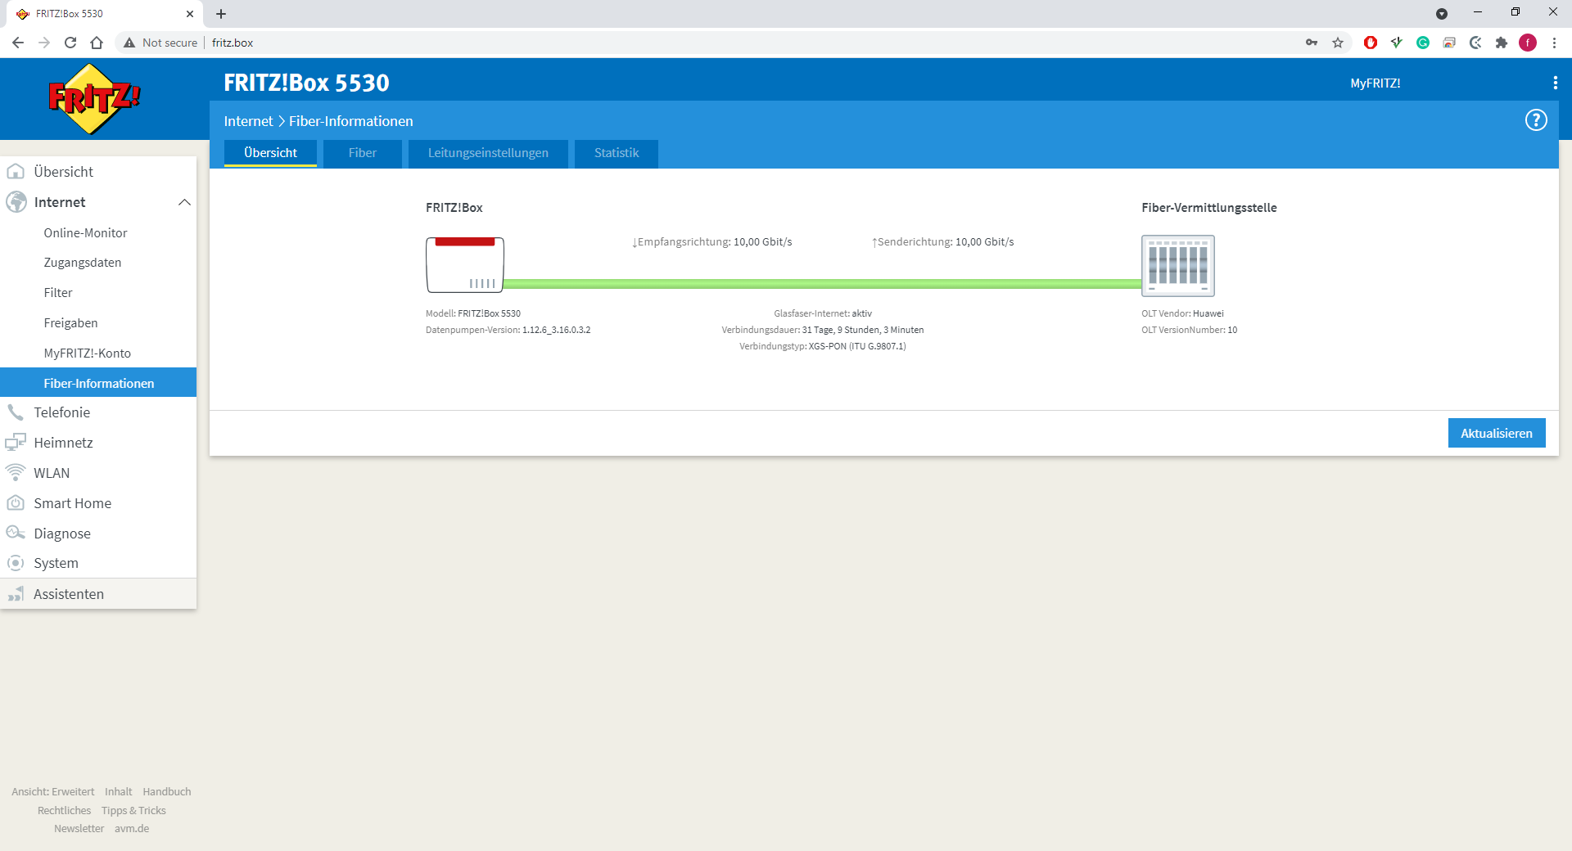Open the Rechtliches footer link
This screenshot has height=851, width=1572.
64,811
